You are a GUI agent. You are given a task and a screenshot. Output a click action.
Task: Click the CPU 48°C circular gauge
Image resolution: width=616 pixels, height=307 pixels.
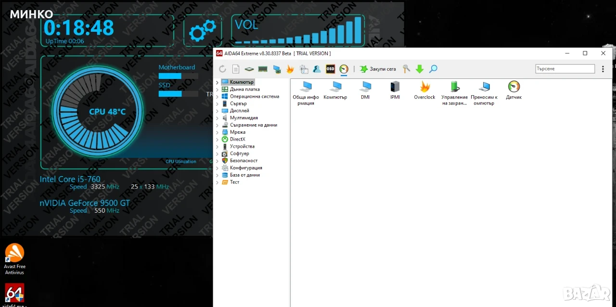coord(97,112)
